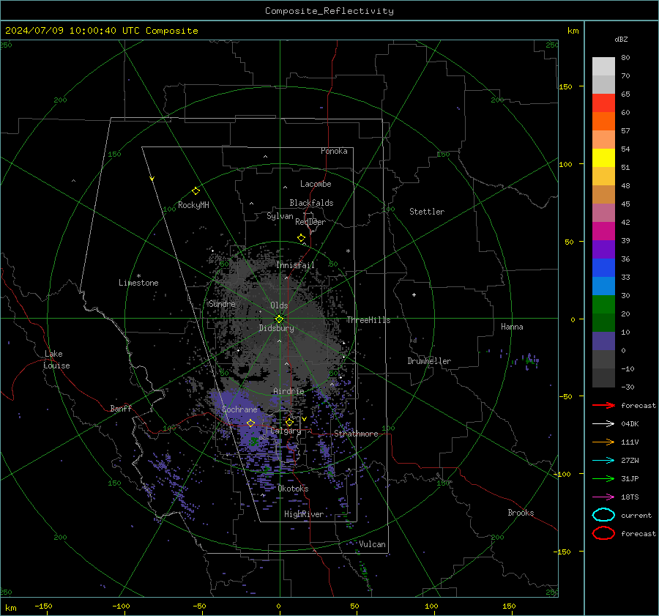Select the cyan 27ZW arrow icon

[603, 461]
